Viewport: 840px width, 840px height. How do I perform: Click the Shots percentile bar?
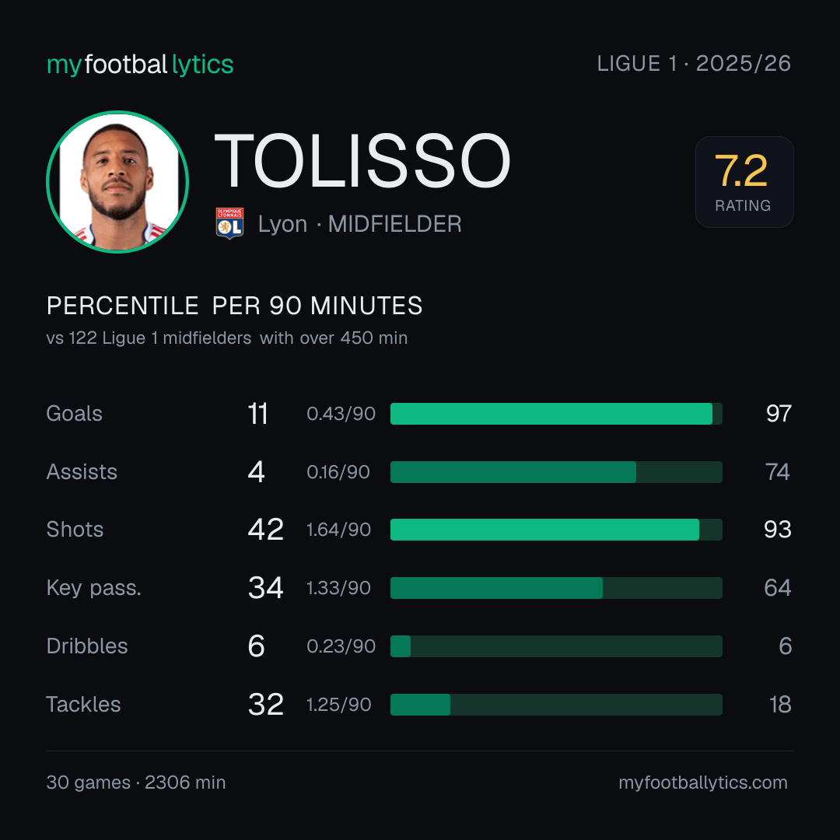[556, 530]
